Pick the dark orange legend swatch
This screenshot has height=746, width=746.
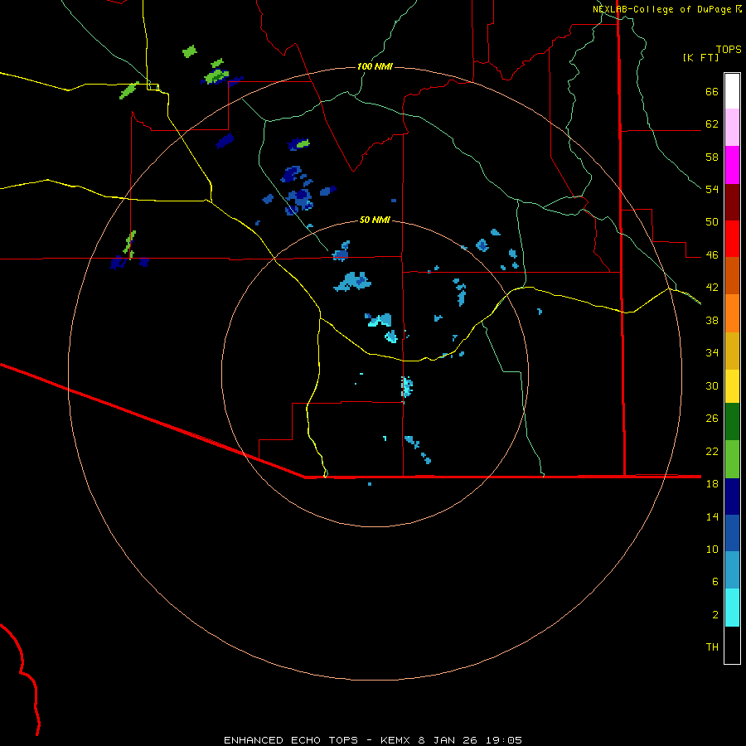point(732,276)
